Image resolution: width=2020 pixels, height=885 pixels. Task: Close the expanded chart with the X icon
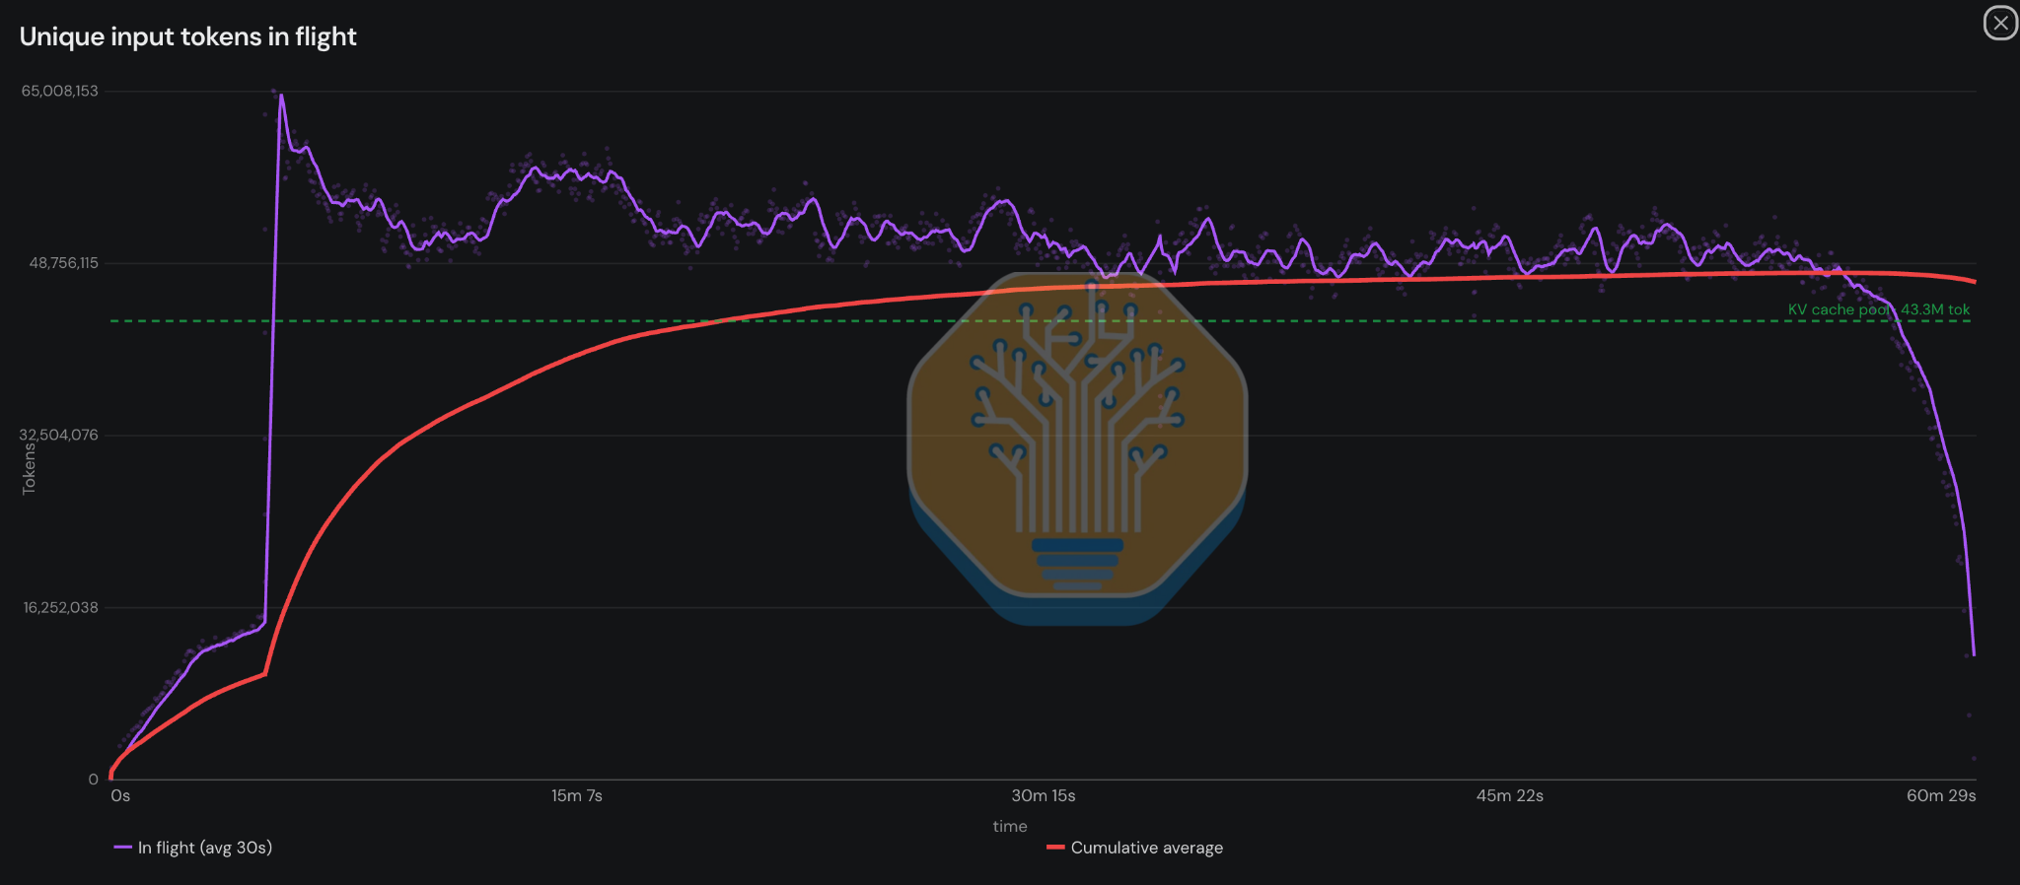pos(2000,23)
